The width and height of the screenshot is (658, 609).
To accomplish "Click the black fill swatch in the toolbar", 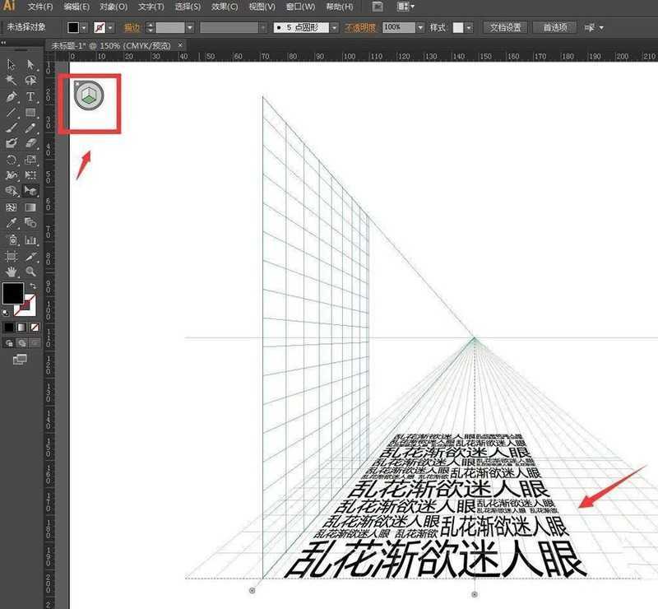I will click(x=13, y=292).
